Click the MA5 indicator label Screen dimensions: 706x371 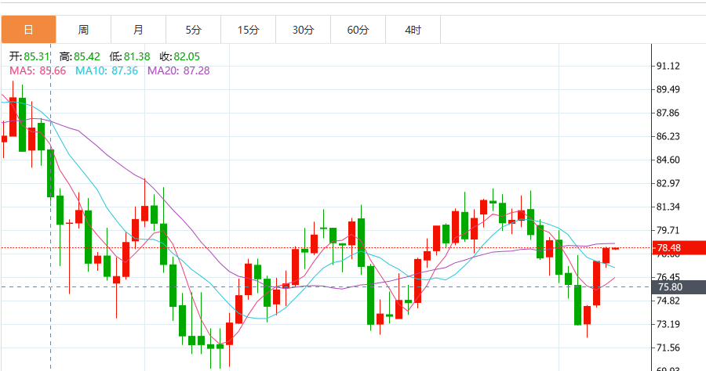(37, 71)
